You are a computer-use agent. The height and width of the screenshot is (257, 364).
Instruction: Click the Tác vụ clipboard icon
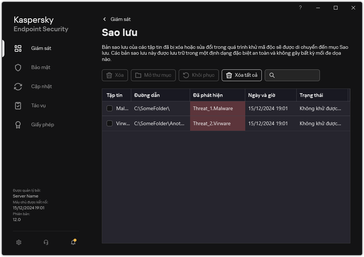point(18,106)
